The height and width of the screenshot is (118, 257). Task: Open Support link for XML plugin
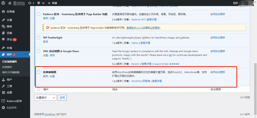158,64
